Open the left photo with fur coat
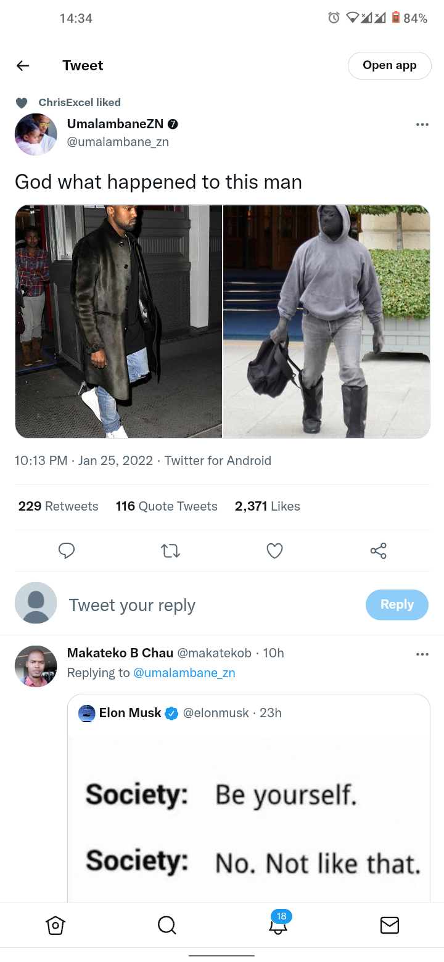This screenshot has width=444, height=962. click(118, 322)
